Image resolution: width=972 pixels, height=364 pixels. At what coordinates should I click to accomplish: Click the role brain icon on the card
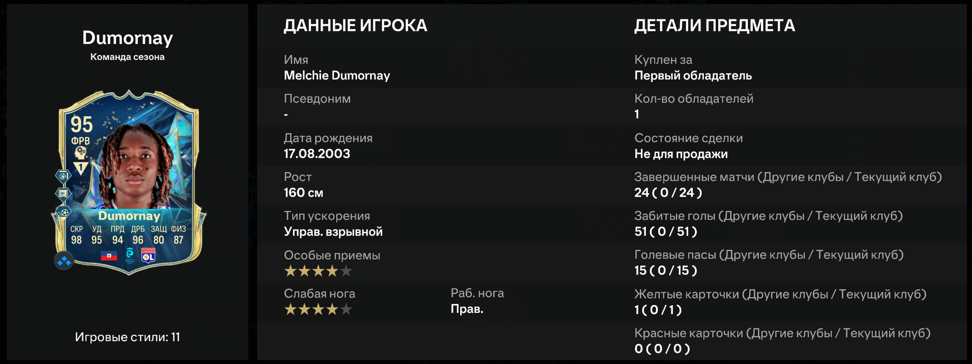pos(80,153)
